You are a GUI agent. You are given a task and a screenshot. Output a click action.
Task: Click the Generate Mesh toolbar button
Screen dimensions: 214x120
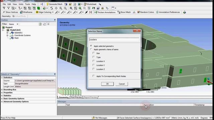click(54, 4)
